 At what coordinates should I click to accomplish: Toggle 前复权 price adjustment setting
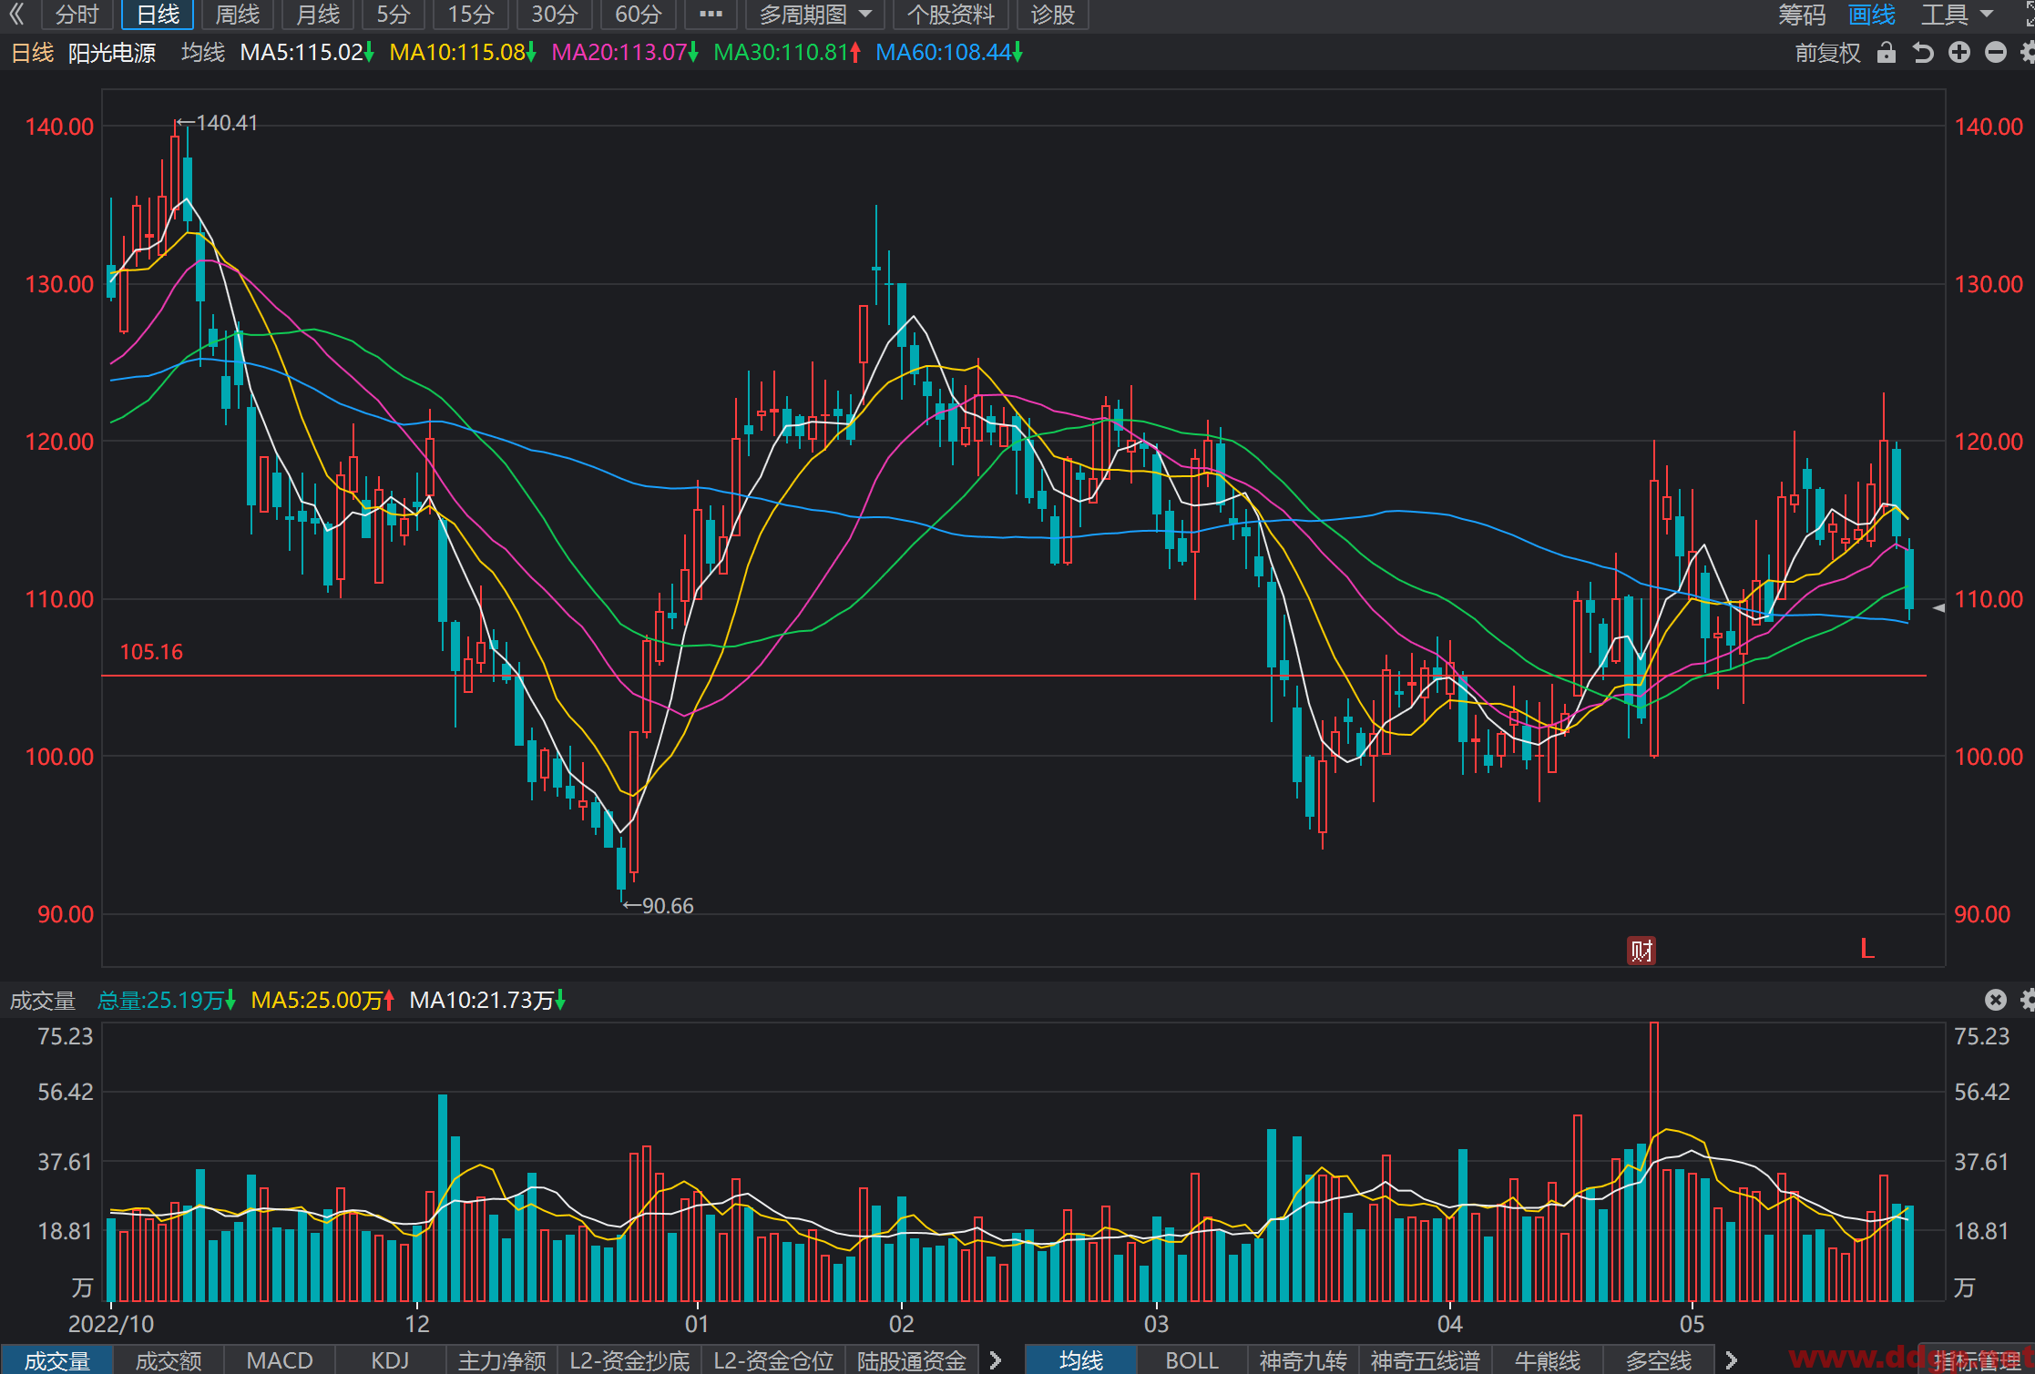click(x=1827, y=53)
